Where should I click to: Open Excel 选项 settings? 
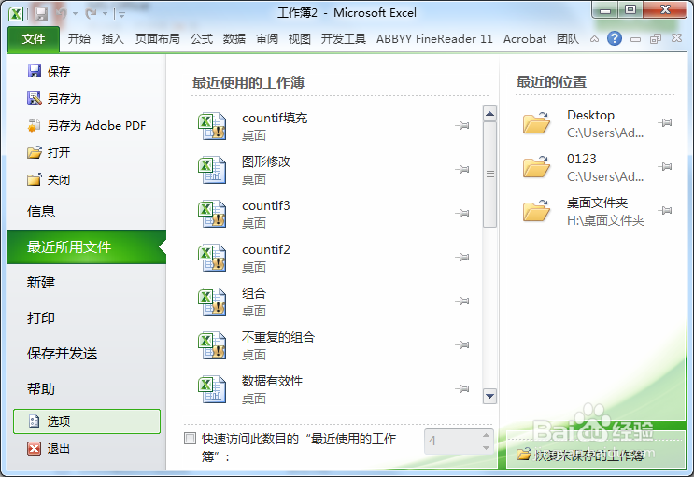87,421
